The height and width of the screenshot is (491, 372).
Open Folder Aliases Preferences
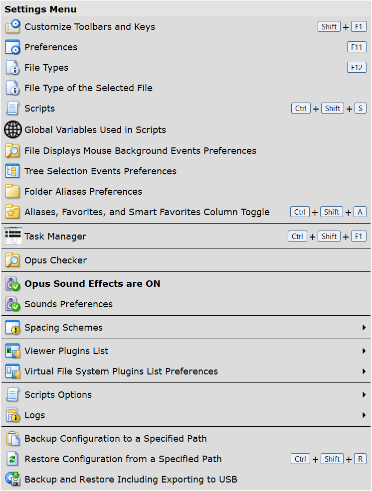coord(83,192)
